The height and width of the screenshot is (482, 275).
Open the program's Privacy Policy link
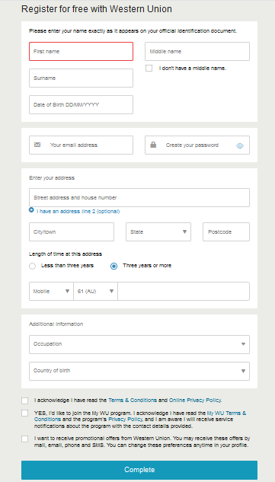click(126, 420)
